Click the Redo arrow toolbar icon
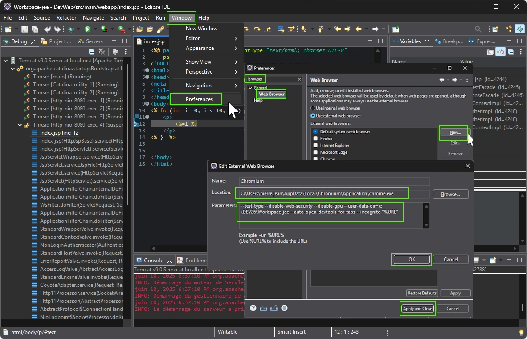The image size is (527, 339). tap(58, 29)
